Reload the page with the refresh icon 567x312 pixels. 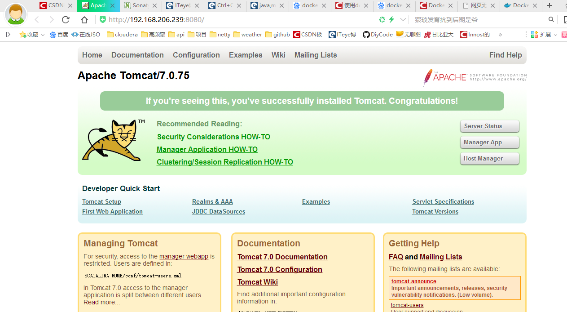(66, 20)
